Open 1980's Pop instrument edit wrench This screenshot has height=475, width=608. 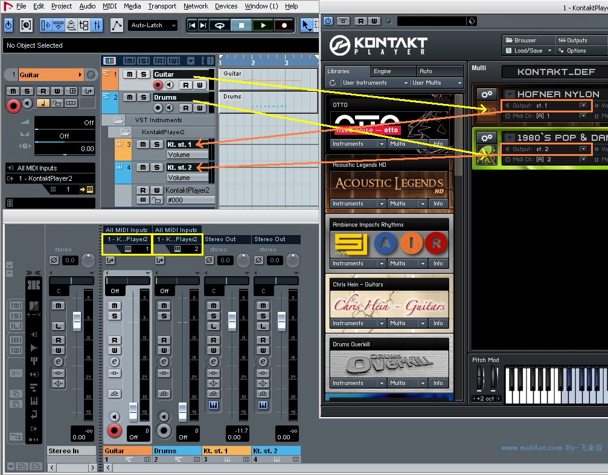tap(487, 138)
